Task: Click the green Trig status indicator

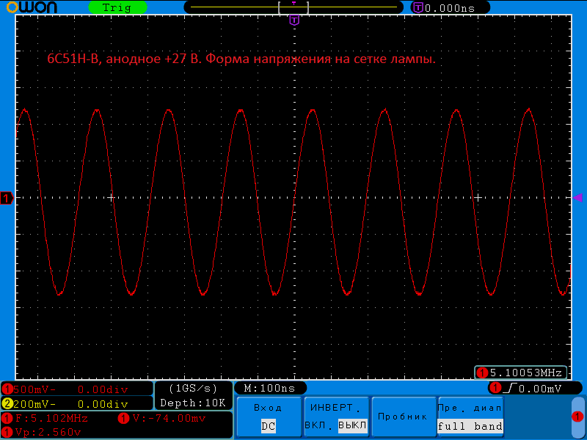Action: point(117,7)
